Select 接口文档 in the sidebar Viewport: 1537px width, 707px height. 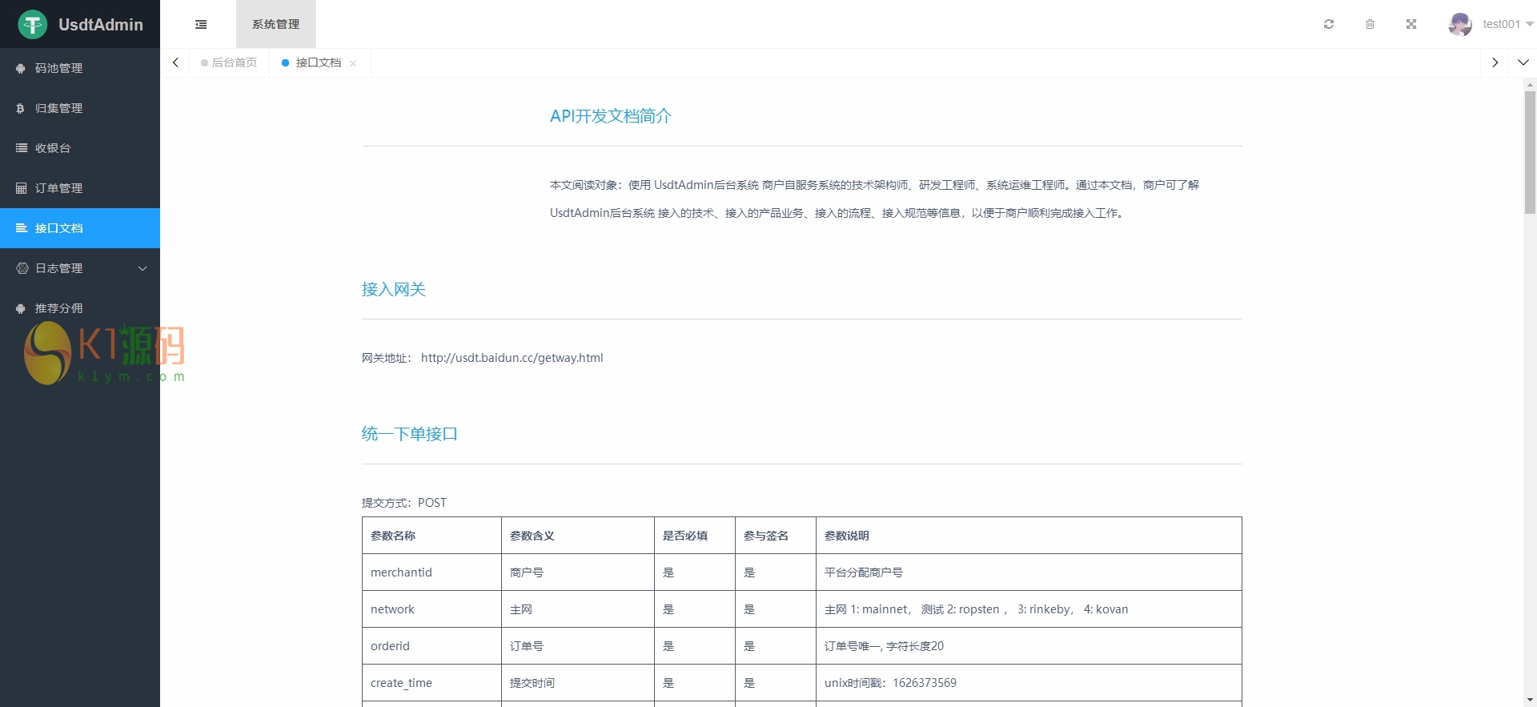(80, 228)
